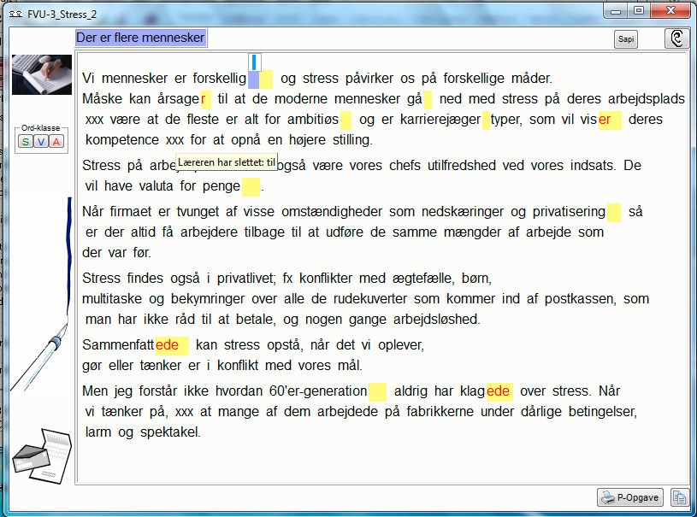
Task: Click yellow highlight after 'karrierejæger'
Action: click(x=486, y=120)
